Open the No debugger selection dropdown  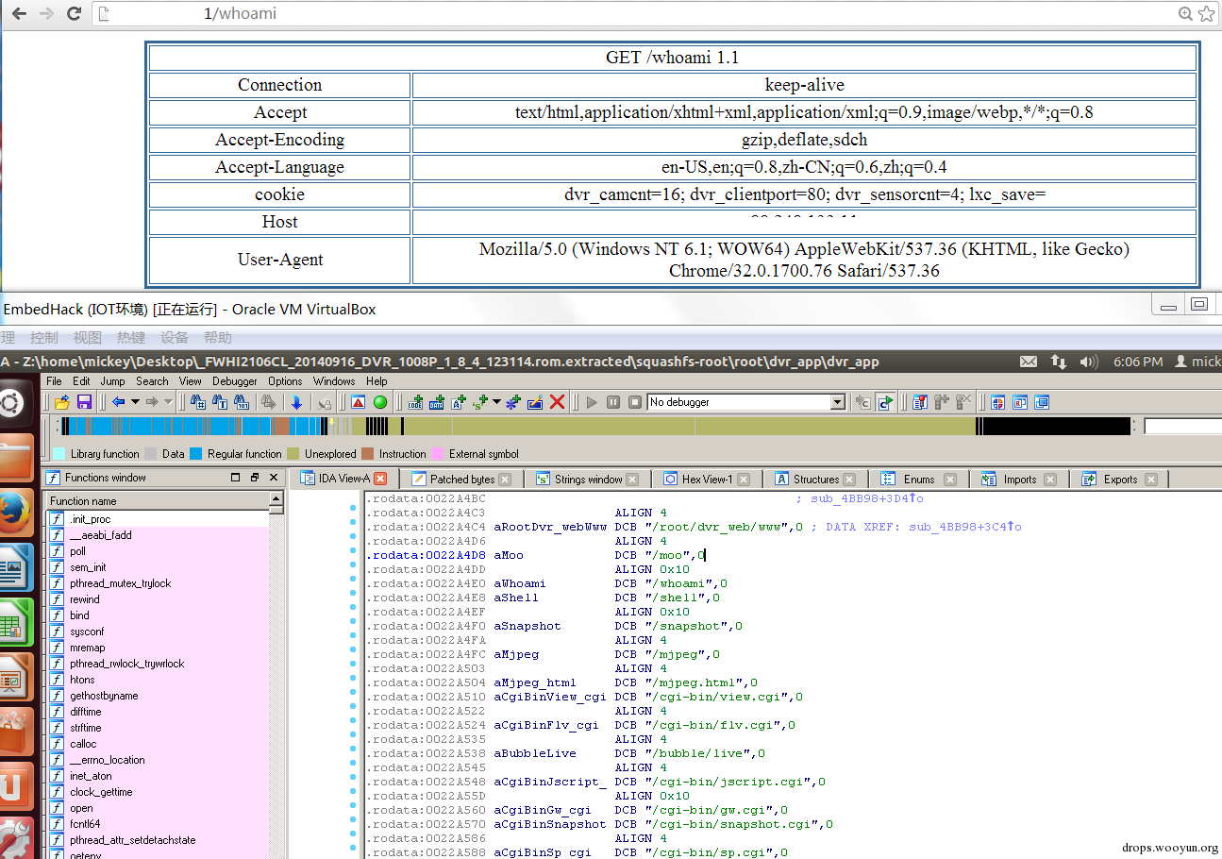coord(837,402)
